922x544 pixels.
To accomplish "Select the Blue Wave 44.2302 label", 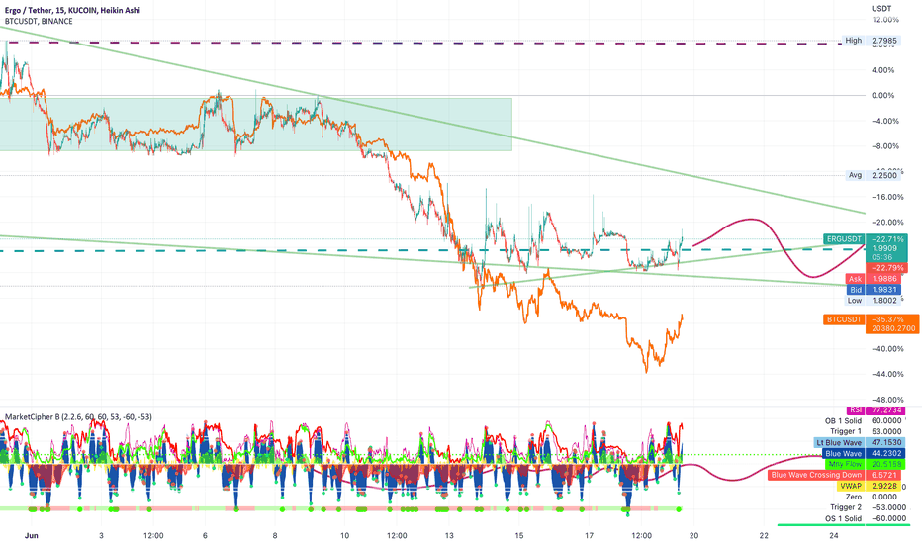I will [x=864, y=453].
